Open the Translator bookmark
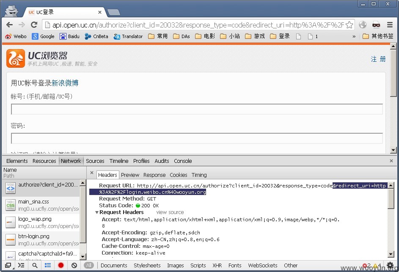 (128, 36)
